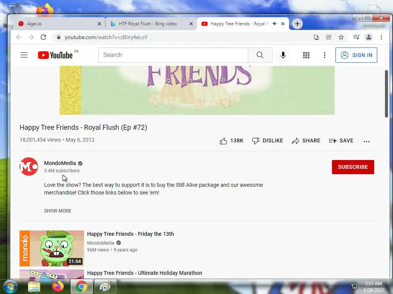This screenshot has width=393, height=294.
Task: Open a new Chrome tab
Action: click(x=297, y=24)
